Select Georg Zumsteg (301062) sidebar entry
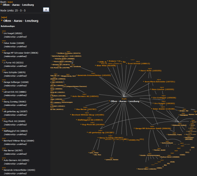 [15, 102]
